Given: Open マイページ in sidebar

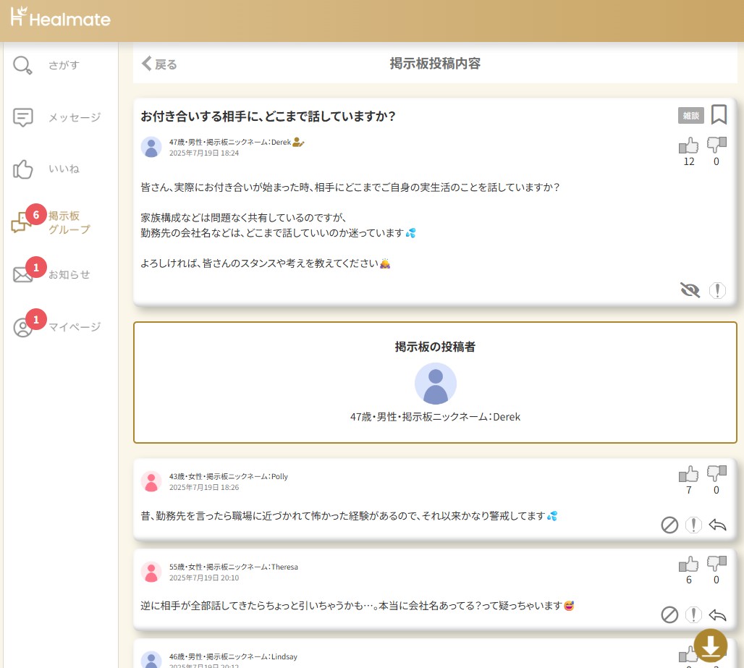Looking at the screenshot, I should [59, 327].
